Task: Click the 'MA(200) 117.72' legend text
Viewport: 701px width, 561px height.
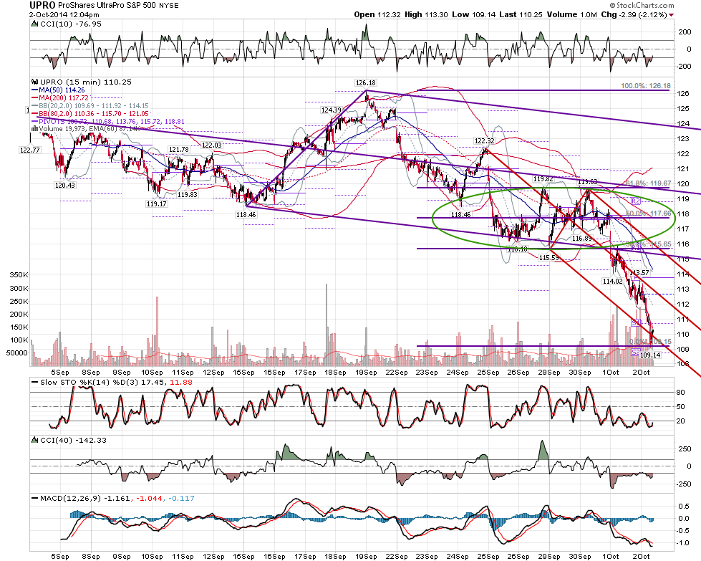Action: point(64,98)
